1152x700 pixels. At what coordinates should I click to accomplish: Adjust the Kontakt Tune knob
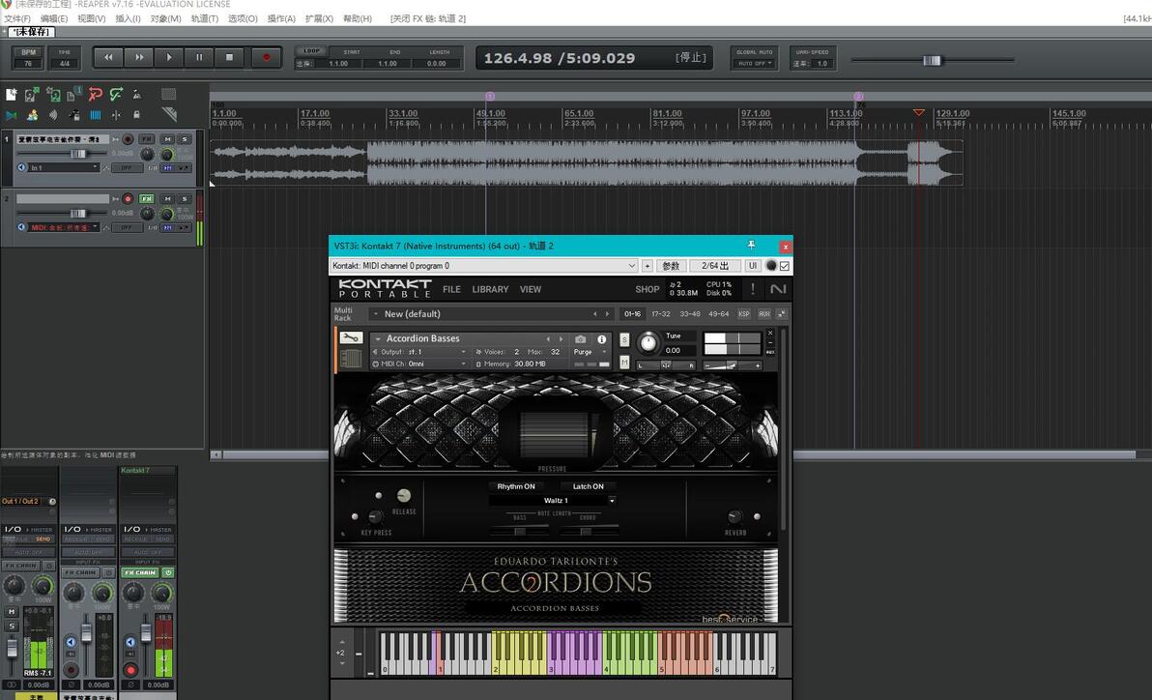tap(648, 342)
